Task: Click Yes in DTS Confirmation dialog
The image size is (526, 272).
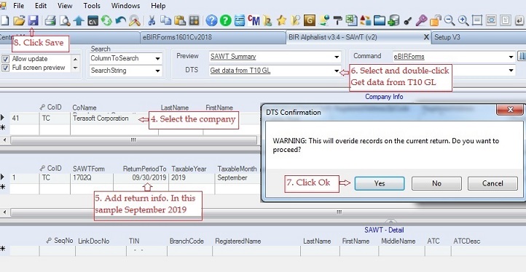Action: 380,183
